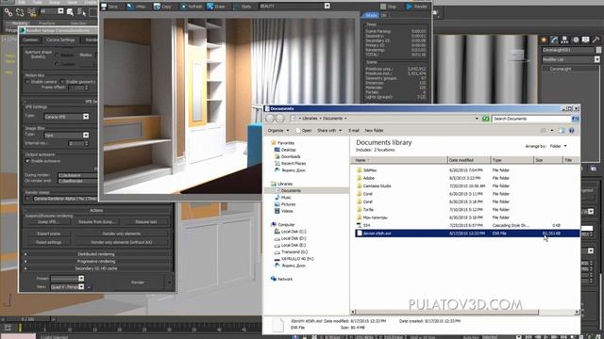
Task: Click the Save icon in the Corona frame buffer
Action: 109,7
